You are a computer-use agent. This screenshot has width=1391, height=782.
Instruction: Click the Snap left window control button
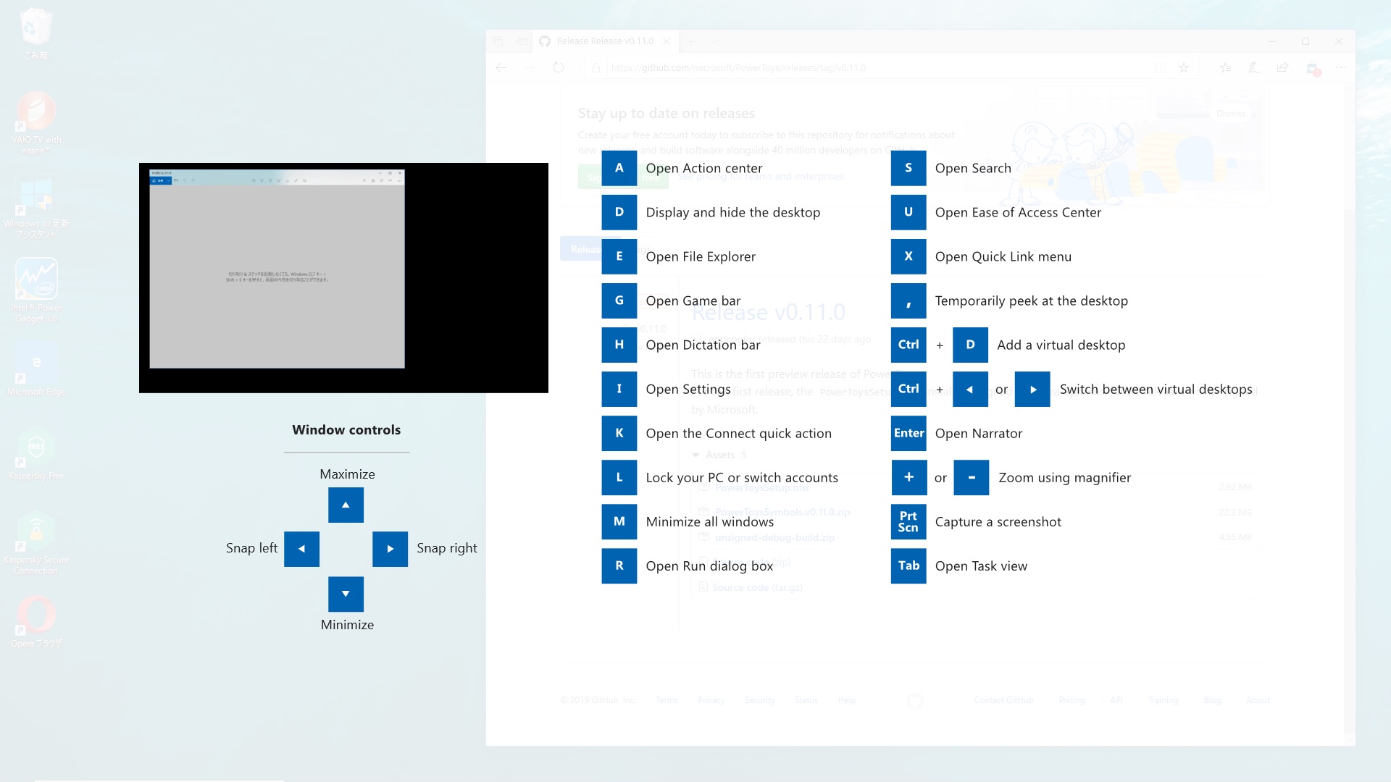302,548
